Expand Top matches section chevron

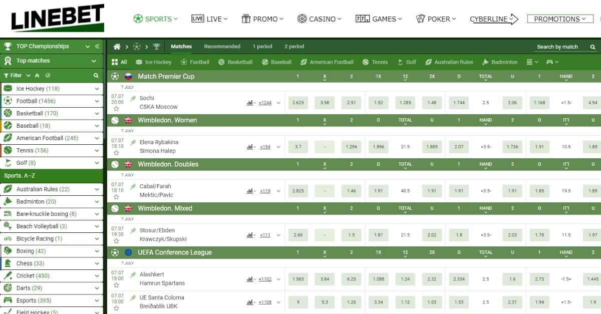(x=94, y=61)
